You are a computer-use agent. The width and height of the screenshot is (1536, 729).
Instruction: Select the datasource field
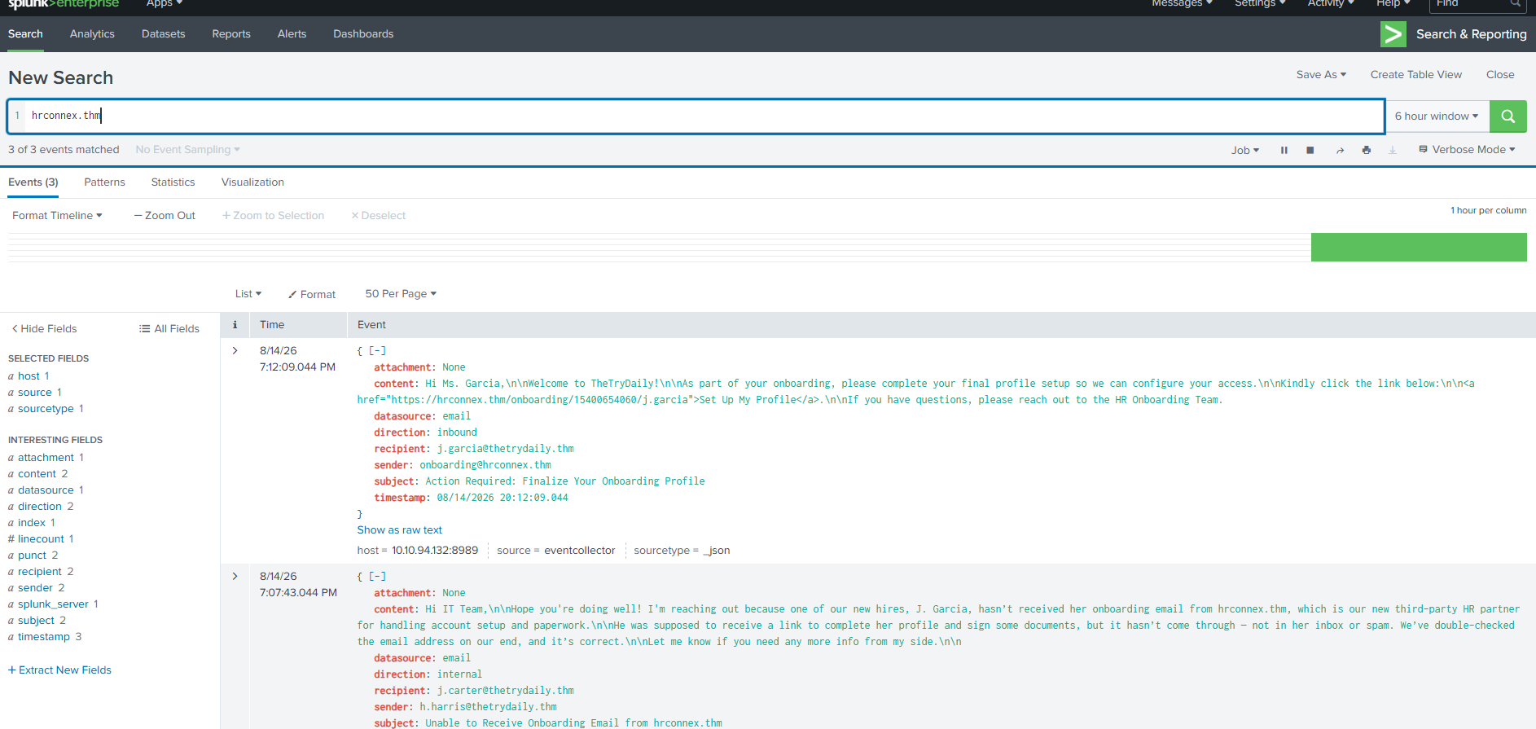coord(46,490)
